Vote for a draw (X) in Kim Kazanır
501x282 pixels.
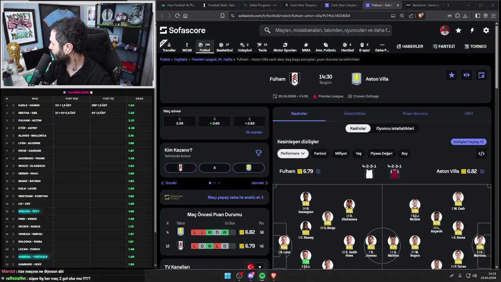pos(214,168)
